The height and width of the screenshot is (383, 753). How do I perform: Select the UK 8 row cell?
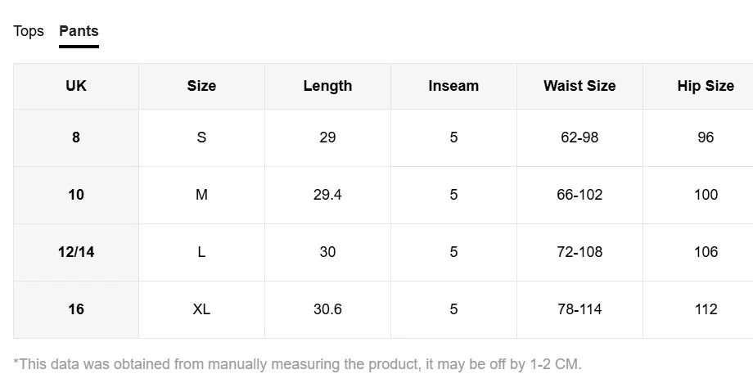tap(76, 137)
